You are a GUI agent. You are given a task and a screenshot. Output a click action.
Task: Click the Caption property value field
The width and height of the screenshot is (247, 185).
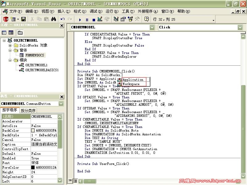tap(44, 144)
